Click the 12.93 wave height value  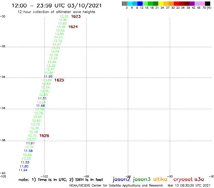26,159
